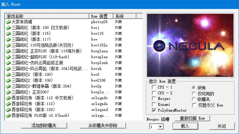The width and height of the screenshot is (239, 134).
Task: Click the photoy2k ROM name cell
Action: (100, 22)
